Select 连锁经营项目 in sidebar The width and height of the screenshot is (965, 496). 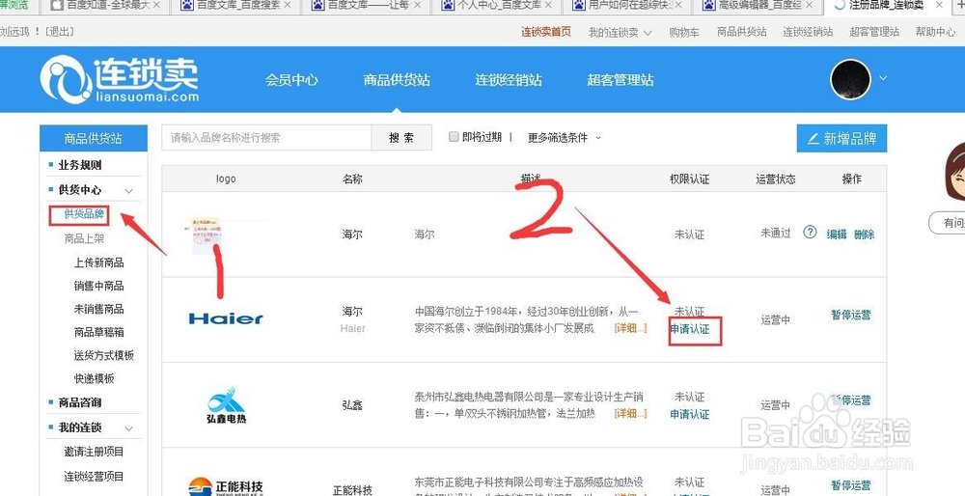95,477
